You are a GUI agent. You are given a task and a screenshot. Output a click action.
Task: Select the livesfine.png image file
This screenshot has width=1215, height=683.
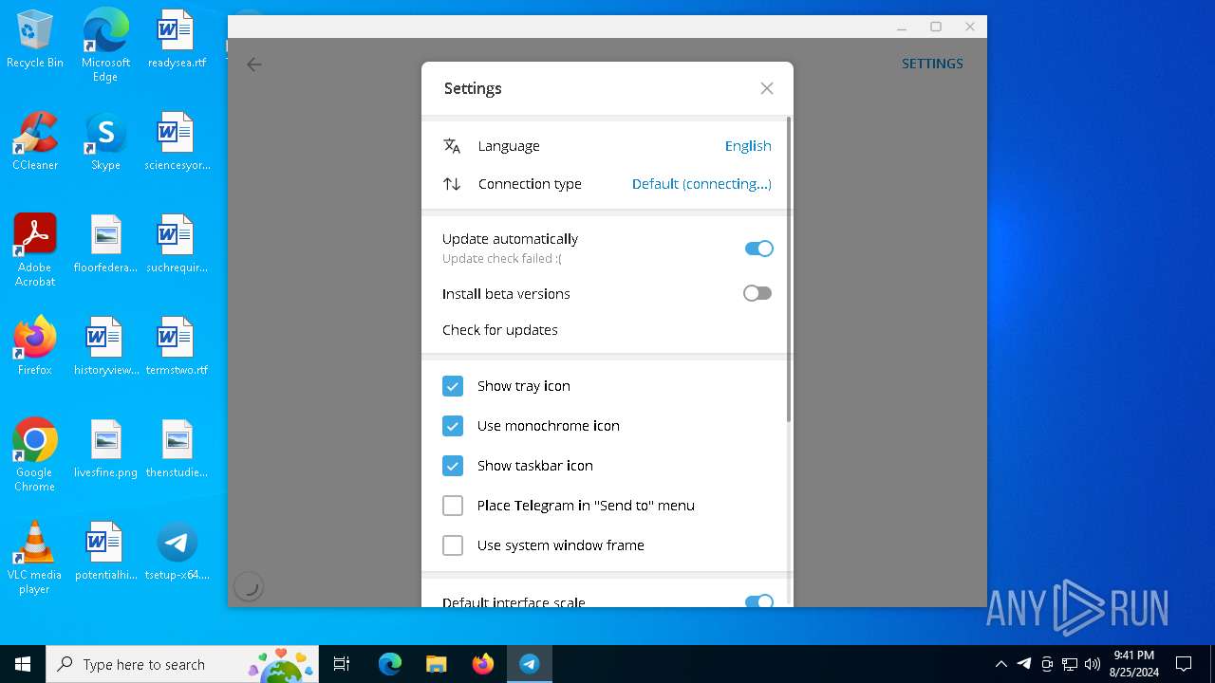click(x=105, y=450)
